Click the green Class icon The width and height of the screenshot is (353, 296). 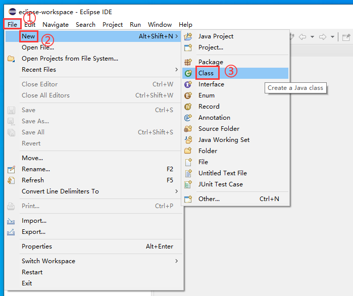coord(188,73)
